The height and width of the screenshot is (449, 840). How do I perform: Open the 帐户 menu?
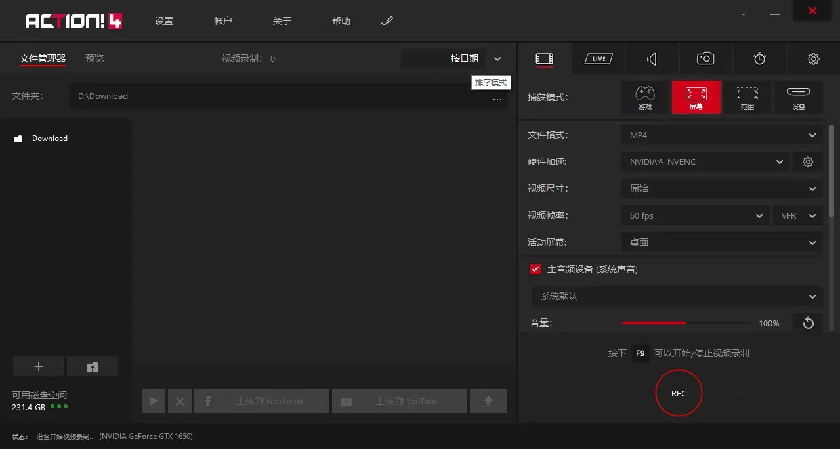click(223, 22)
